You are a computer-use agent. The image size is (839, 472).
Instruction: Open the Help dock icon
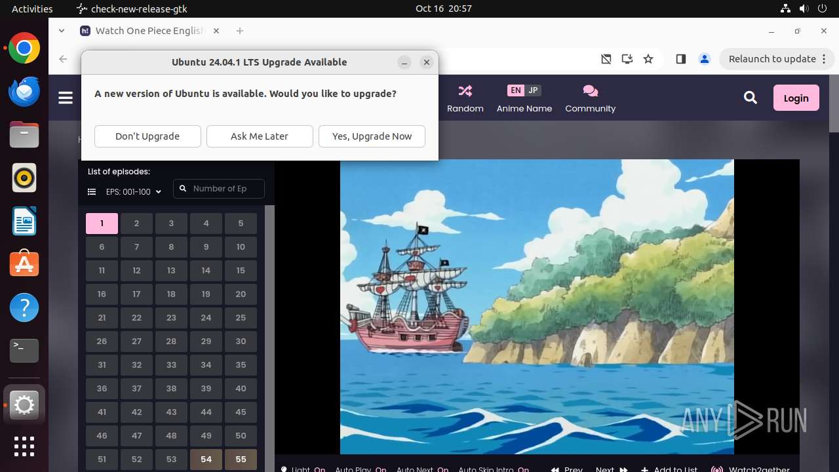coord(24,307)
